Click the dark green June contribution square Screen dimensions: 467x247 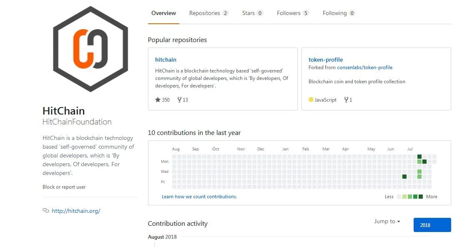click(404, 177)
